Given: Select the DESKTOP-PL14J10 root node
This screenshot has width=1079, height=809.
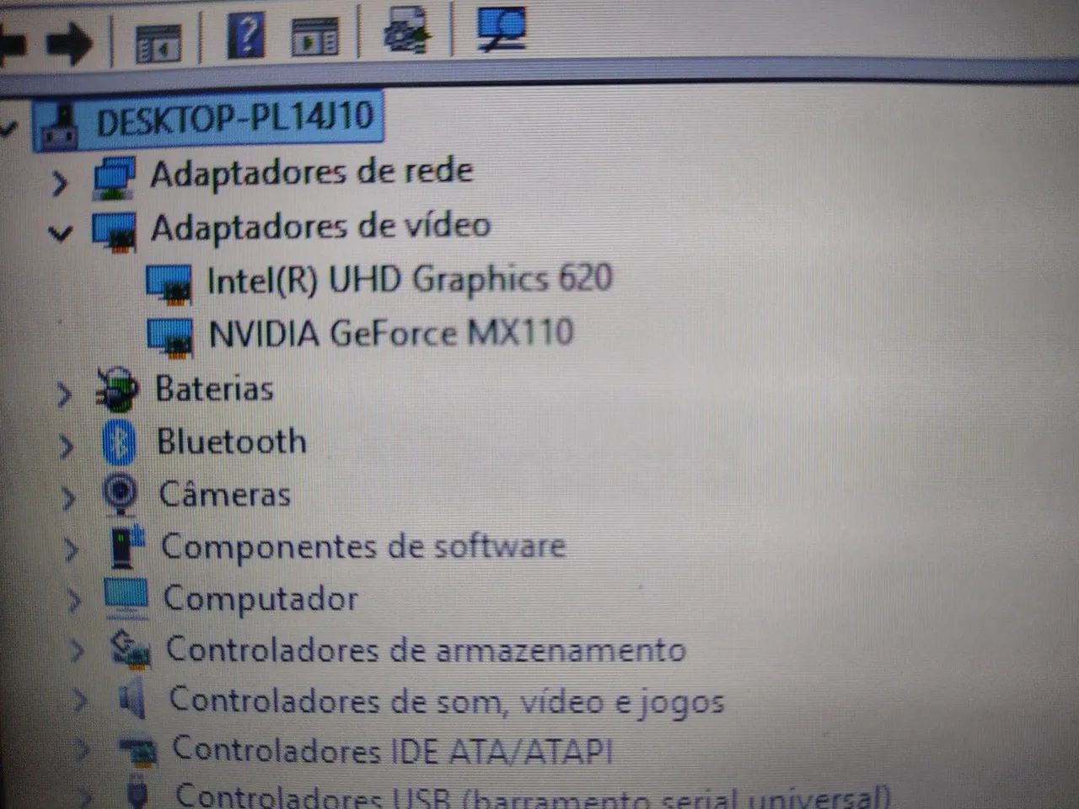Looking at the screenshot, I should pos(234,118).
